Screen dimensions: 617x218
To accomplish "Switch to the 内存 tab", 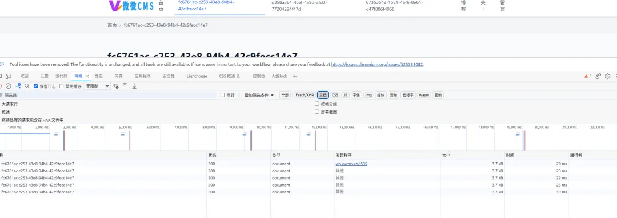I will click(x=118, y=76).
